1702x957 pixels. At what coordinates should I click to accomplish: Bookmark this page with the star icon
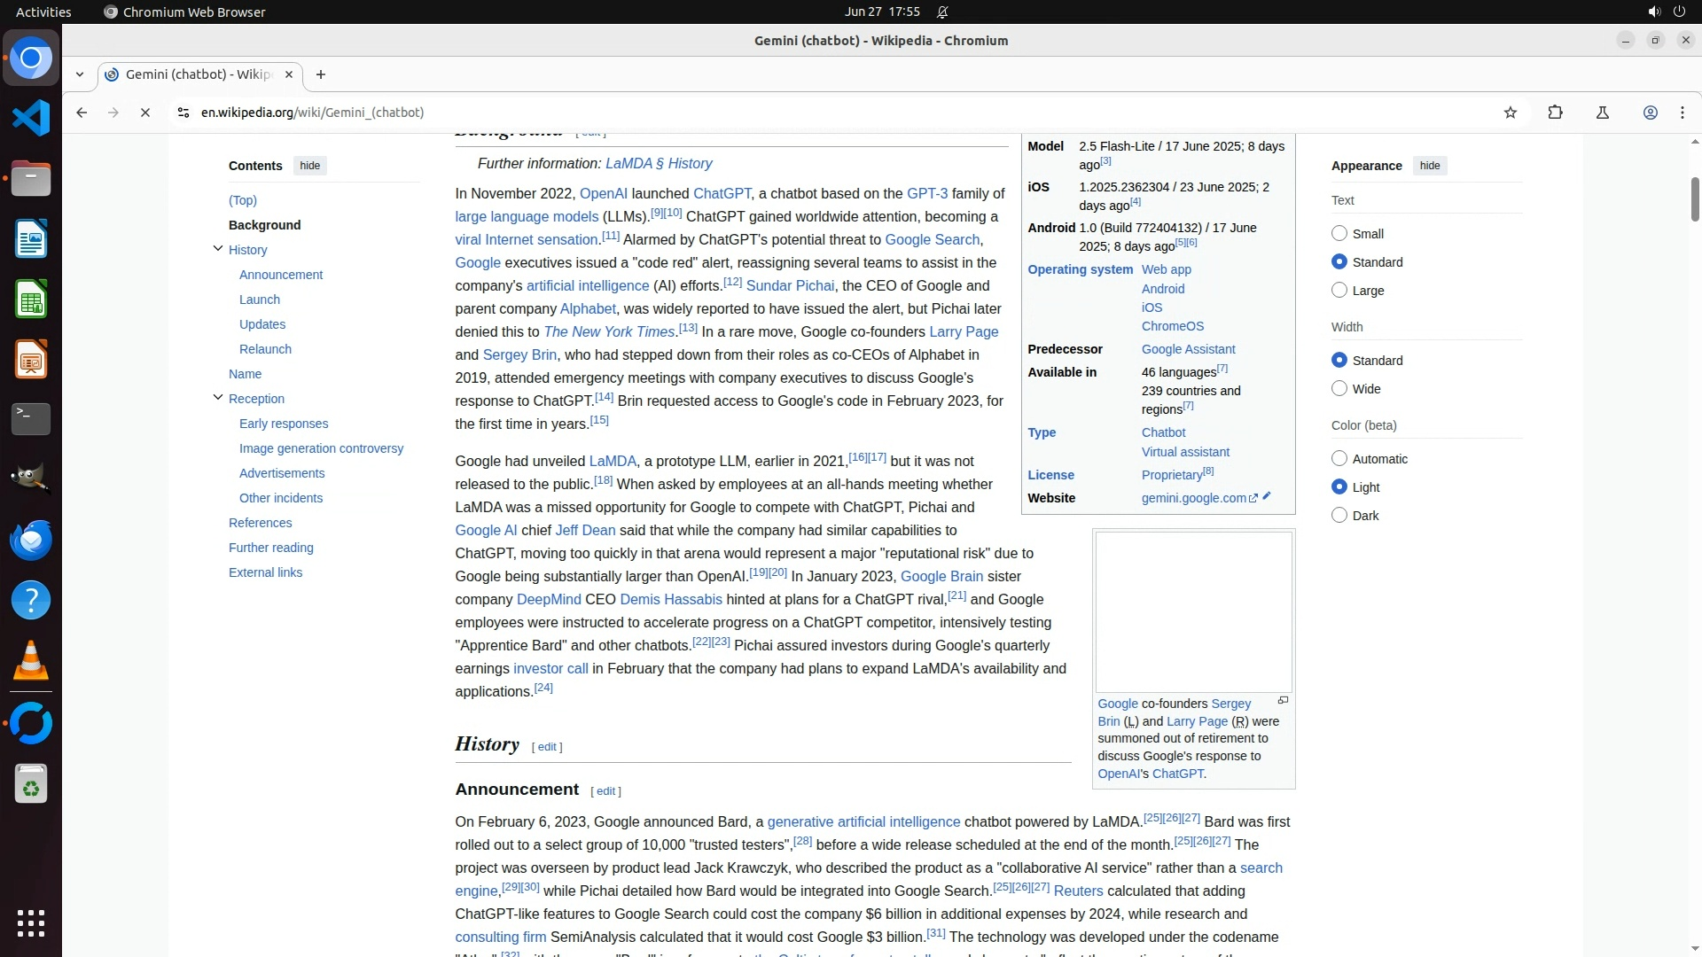click(1511, 113)
